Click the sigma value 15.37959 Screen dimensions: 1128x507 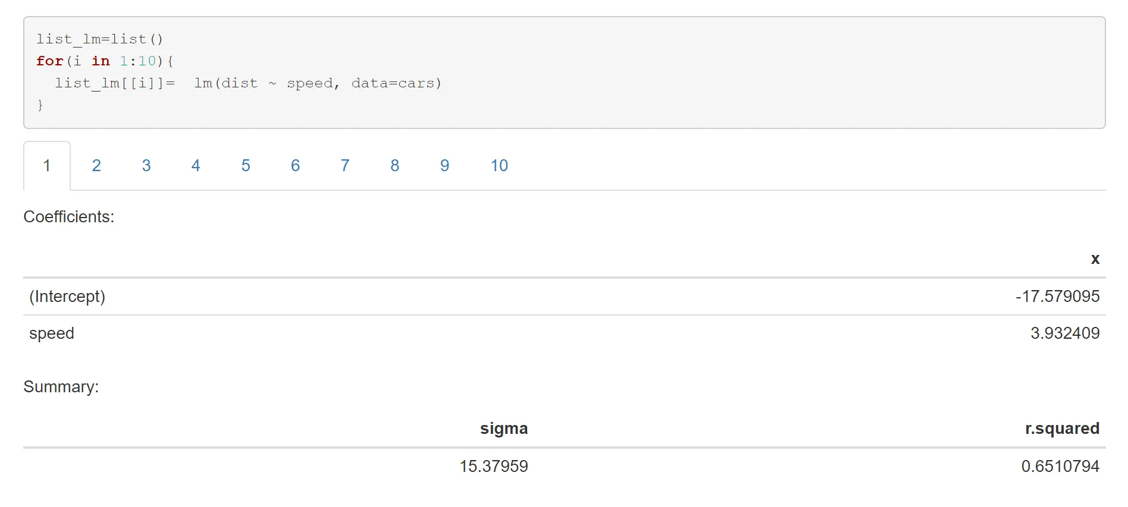point(494,467)
